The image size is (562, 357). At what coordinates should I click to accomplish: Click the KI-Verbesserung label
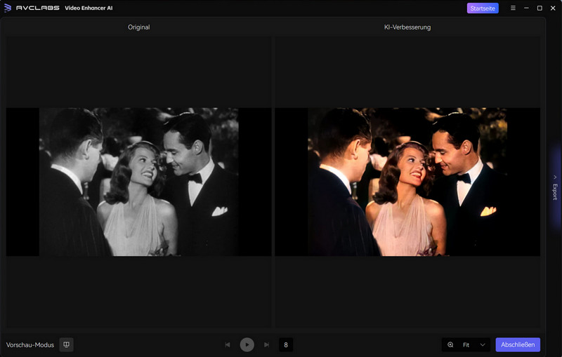tap(407, 27)
